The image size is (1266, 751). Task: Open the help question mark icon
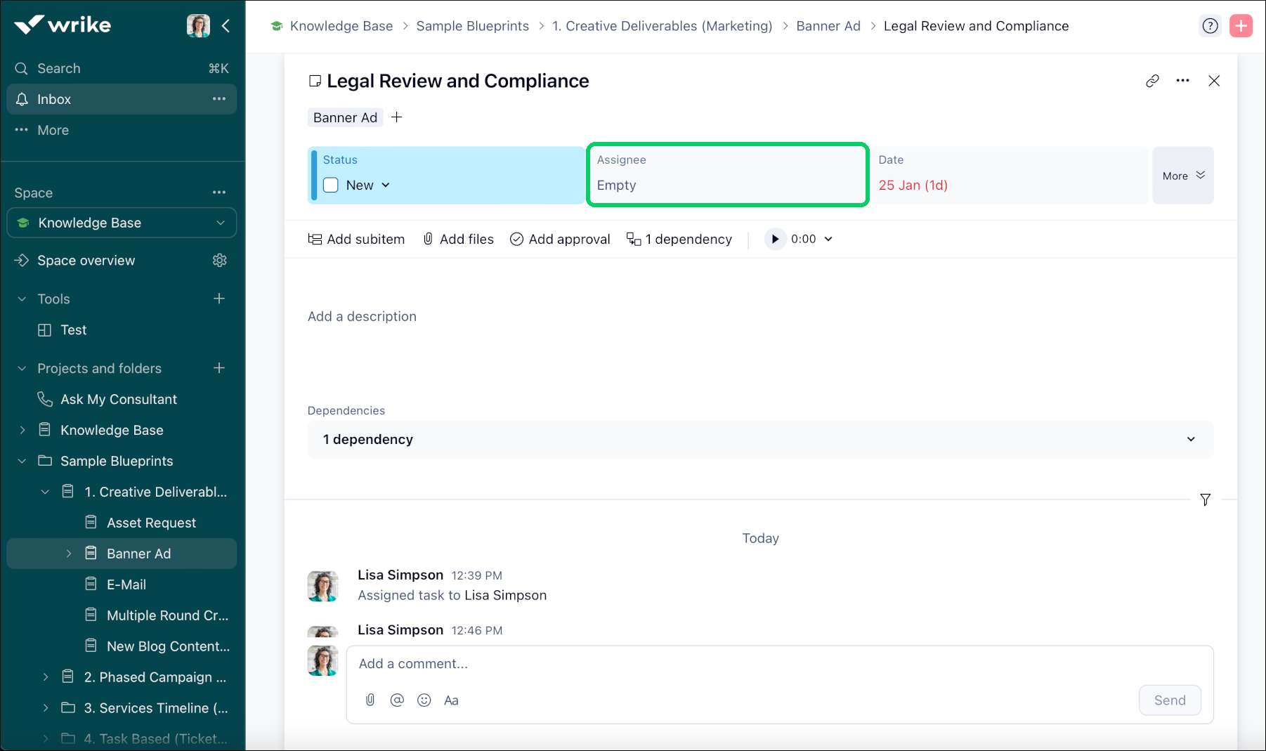click(x=1210, y=26)
